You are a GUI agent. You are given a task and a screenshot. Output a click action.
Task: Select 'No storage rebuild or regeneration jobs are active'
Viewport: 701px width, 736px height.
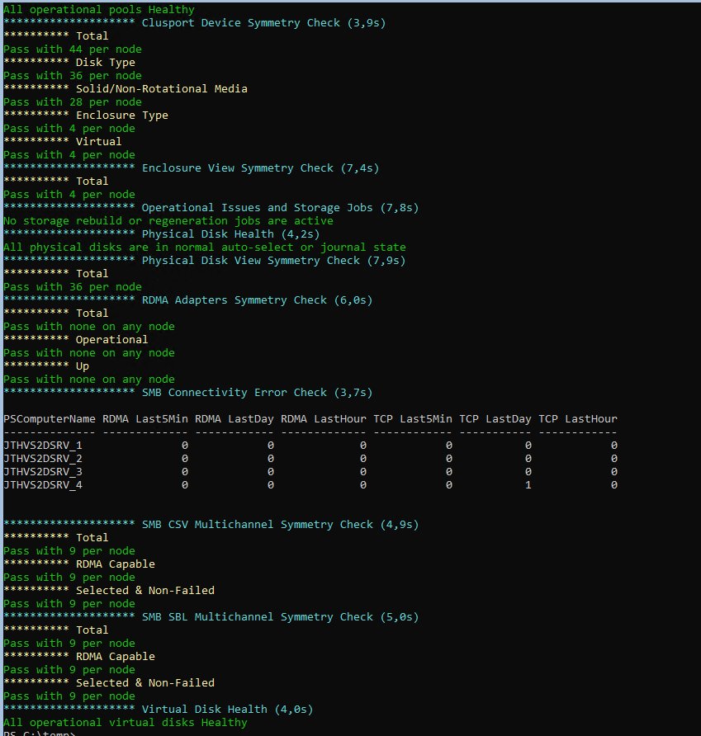168,220
